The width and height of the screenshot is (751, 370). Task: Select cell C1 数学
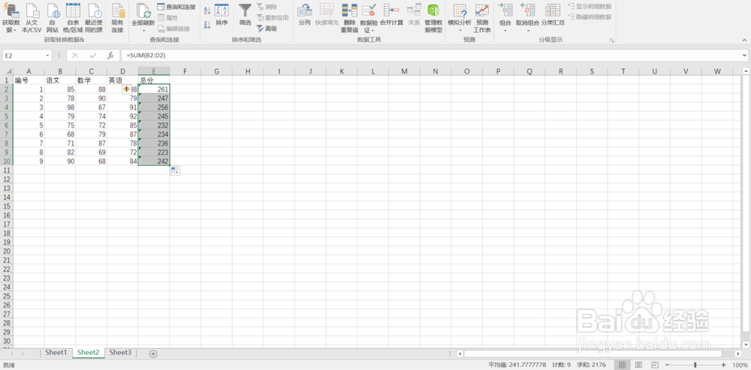[91, 80]
